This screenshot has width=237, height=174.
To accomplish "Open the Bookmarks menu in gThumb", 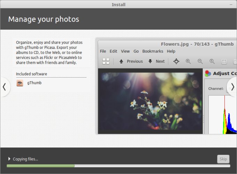I will click(153, 51).
